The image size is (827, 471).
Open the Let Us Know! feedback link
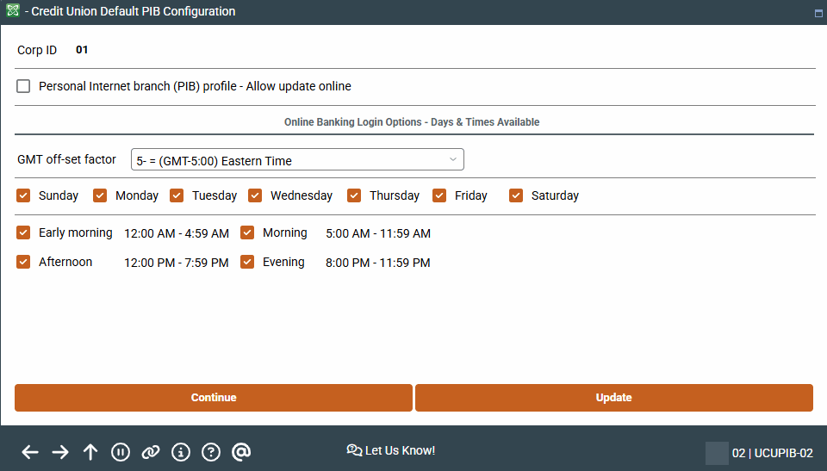[391, 450]
